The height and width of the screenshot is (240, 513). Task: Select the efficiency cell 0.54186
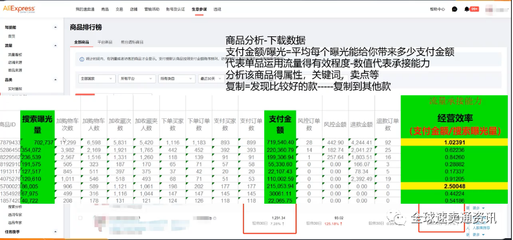tap(455, 201)
